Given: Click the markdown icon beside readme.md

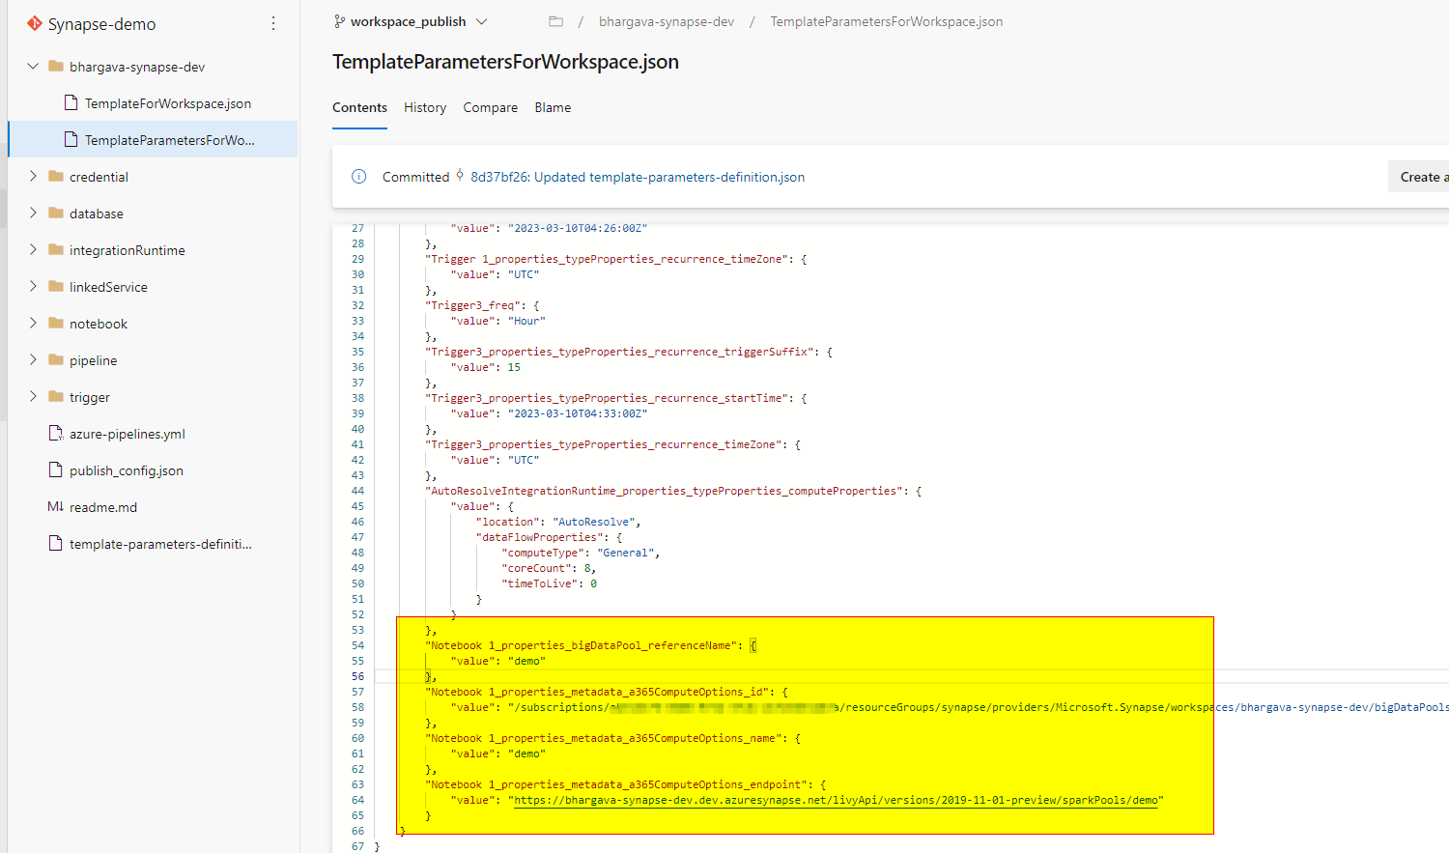Looking at the screenshot, I should (55, 506).
